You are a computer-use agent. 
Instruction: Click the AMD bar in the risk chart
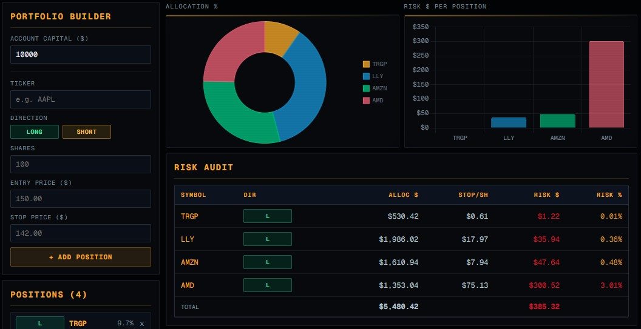click(606, 84)
